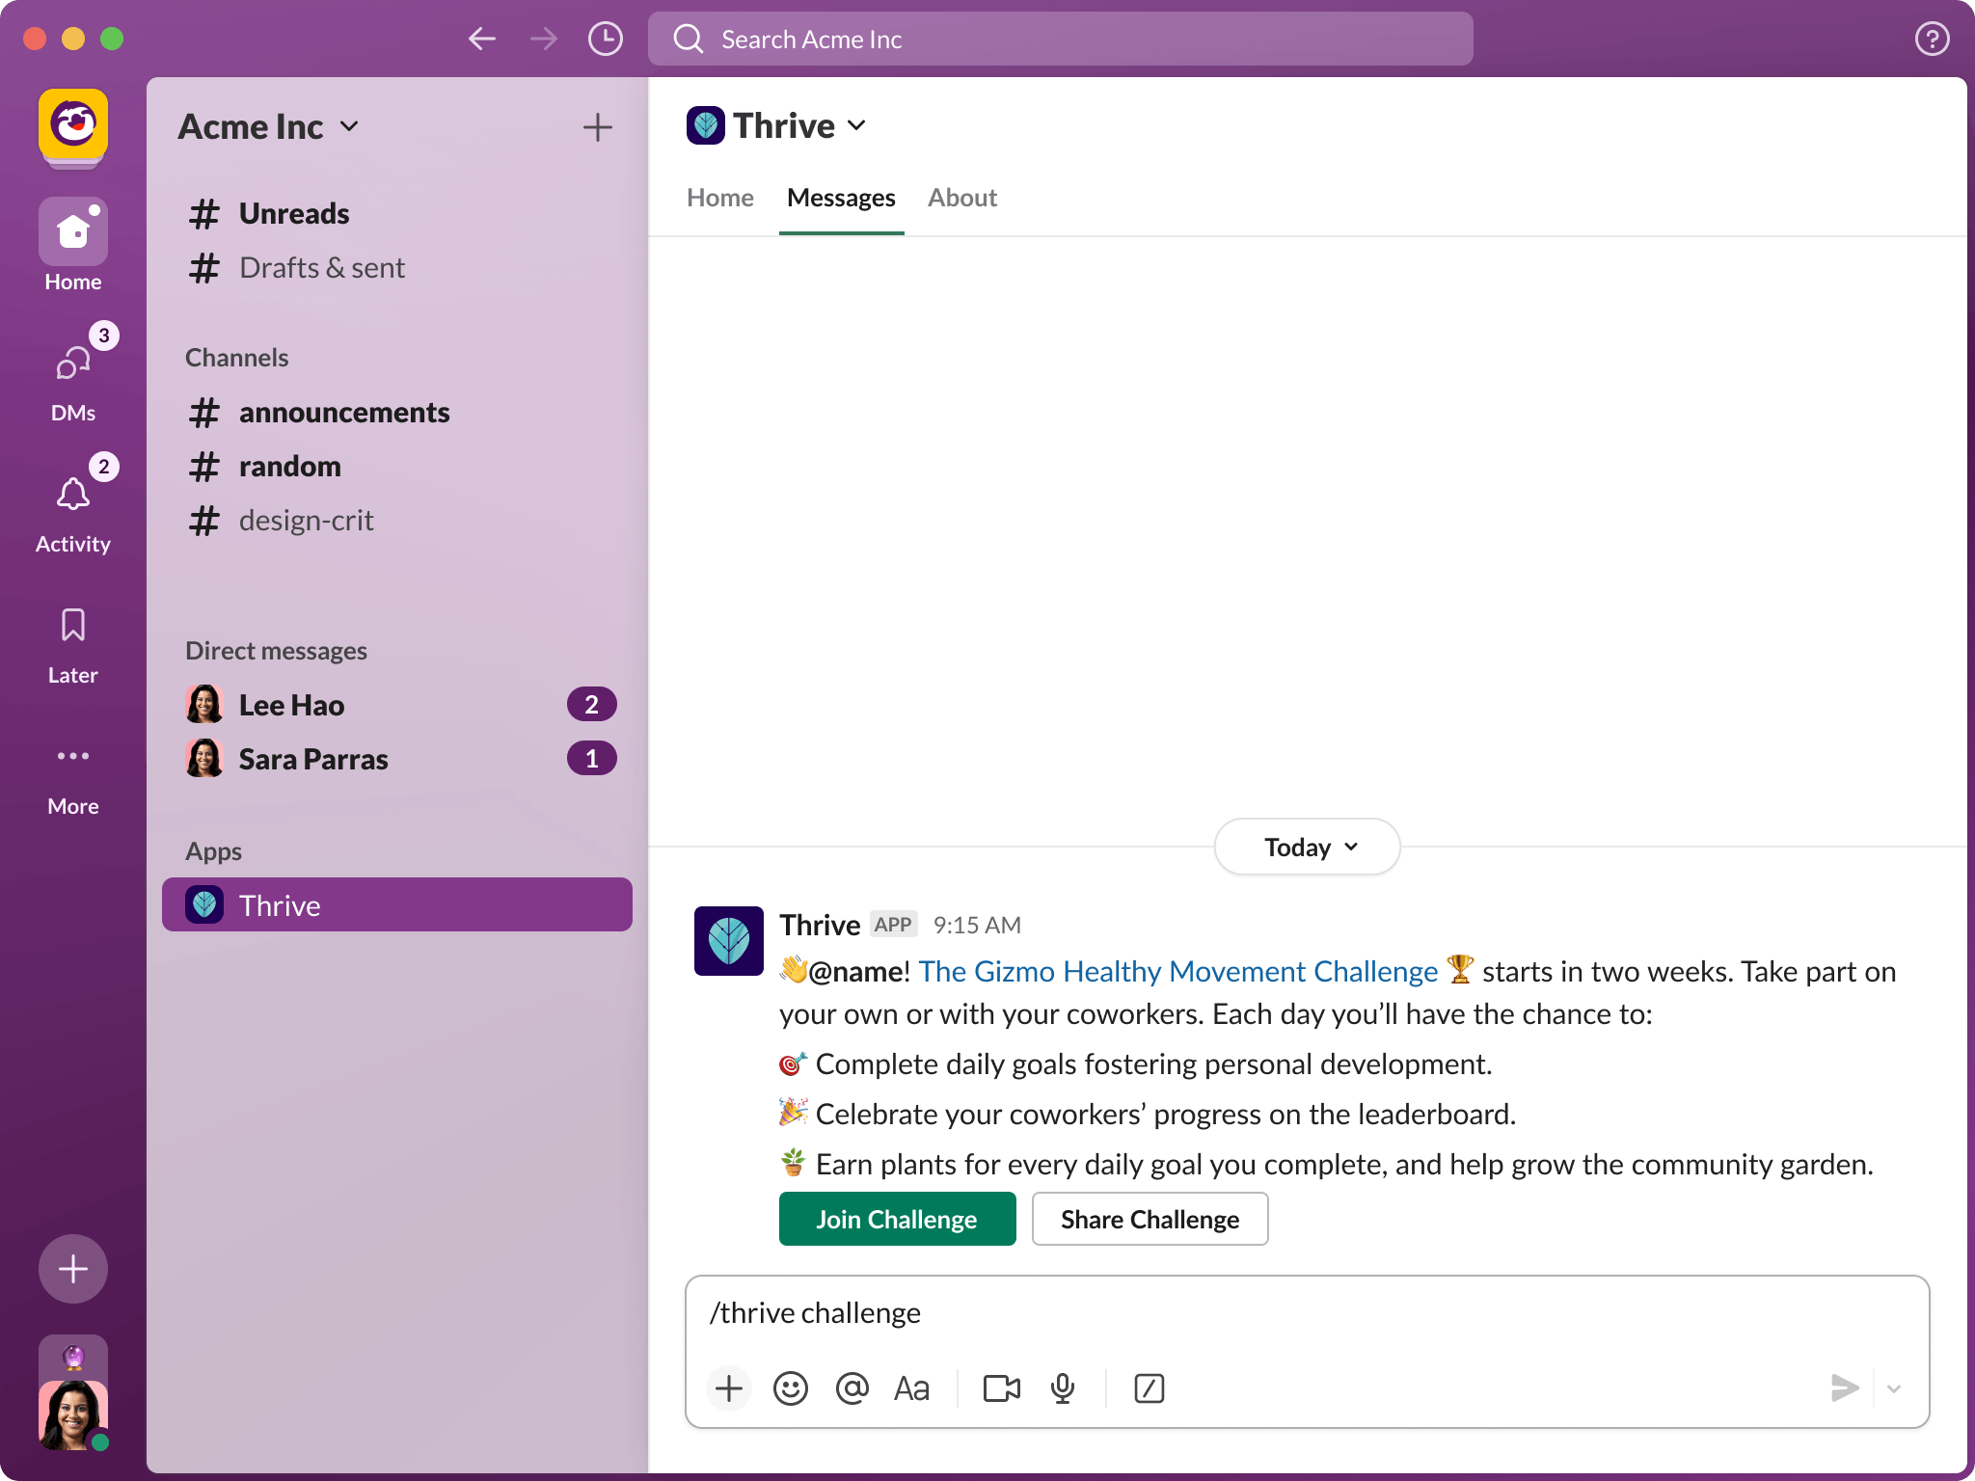This screenshot has height=1481, width=1975.
Task: Click the Search Acme Inc field
Action: (x=1061, y=39)
